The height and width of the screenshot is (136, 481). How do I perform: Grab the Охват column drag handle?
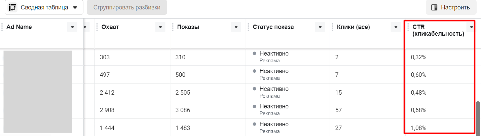point(97,27)
